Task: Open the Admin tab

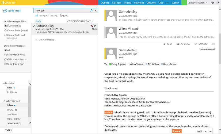Action: (176, 3)
